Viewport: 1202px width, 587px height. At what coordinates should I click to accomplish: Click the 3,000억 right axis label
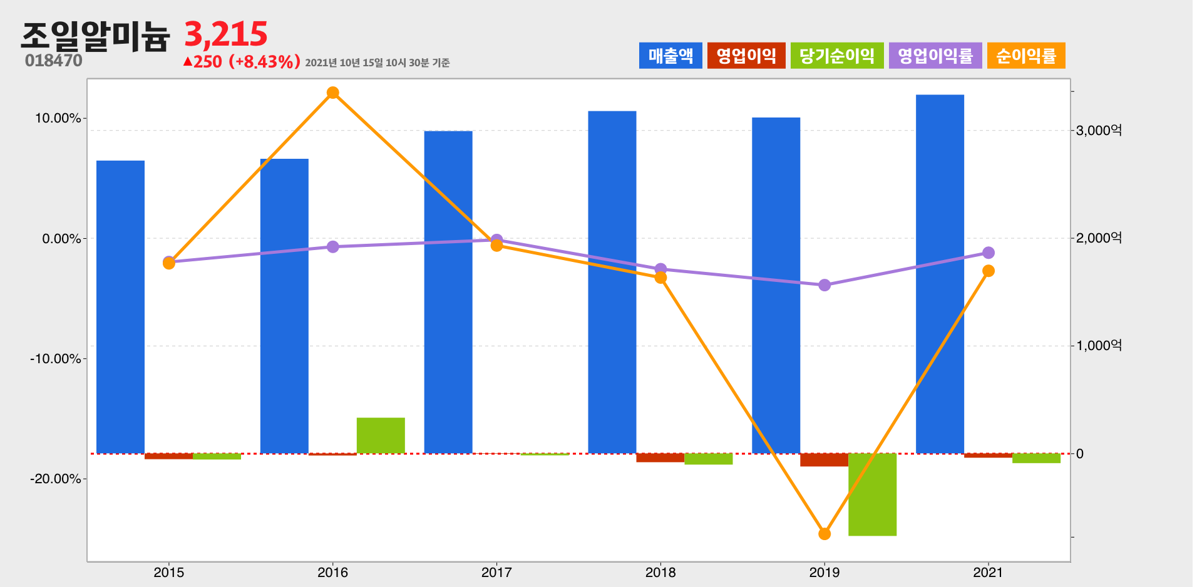click(1099, 130)
